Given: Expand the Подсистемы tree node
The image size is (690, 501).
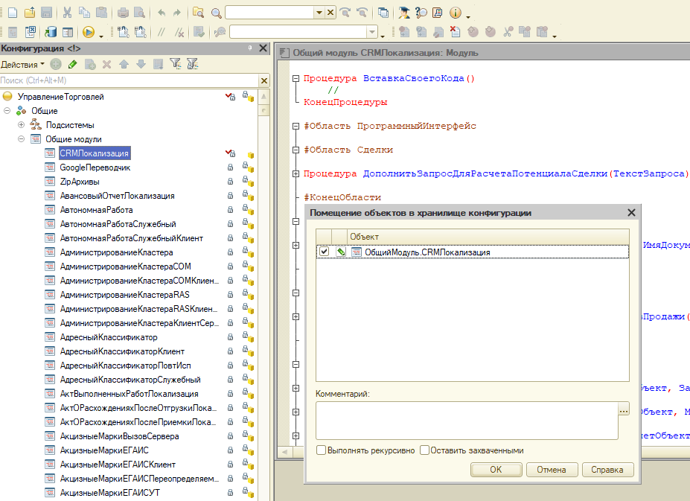Looking at the screenshot, I should 21,125.
